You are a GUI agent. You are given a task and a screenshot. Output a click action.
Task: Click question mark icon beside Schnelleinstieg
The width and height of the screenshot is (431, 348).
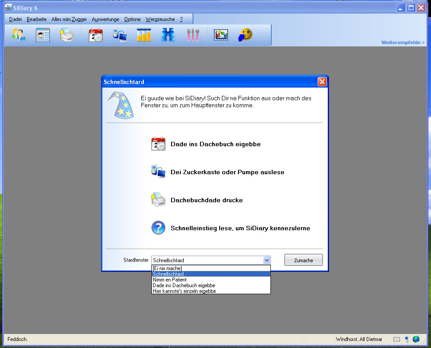(x=158, y=228)
